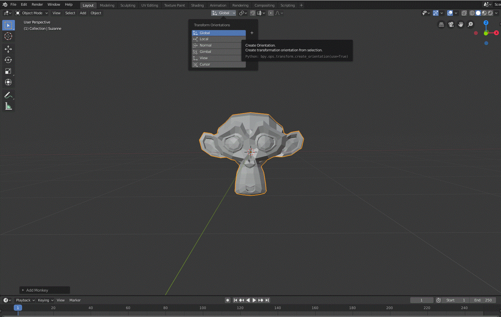Select the Rotate tool
Image resolution: width=501 pixels, height=317 pixels.
click(x=8, y=60)
